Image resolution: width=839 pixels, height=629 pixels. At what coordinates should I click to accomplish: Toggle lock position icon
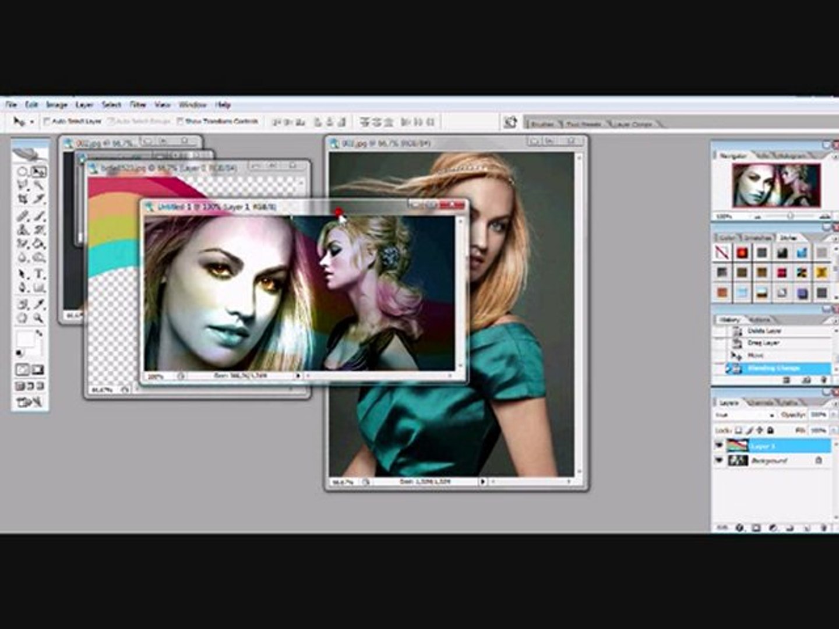coord(760,430)
